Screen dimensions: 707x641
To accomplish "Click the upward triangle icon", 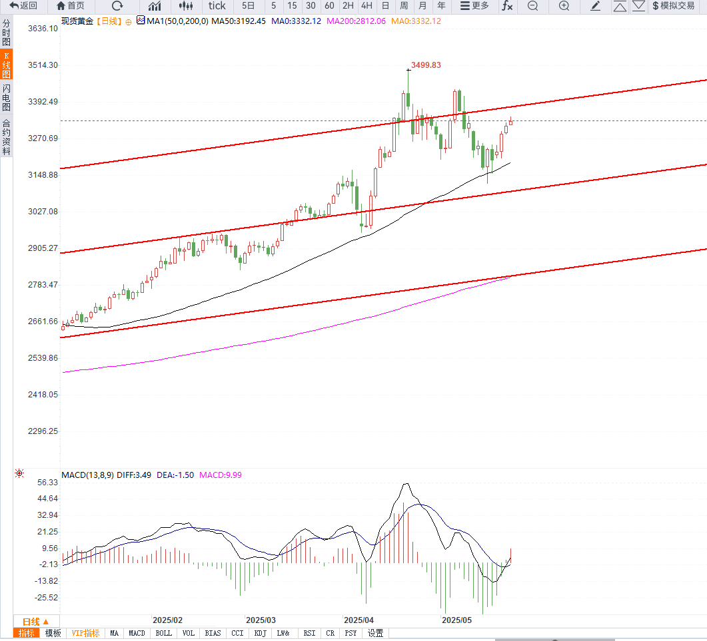I will coord(620,6).
